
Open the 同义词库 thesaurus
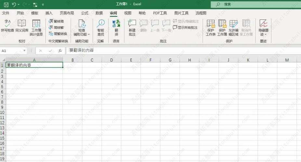(x=22, y=26)
